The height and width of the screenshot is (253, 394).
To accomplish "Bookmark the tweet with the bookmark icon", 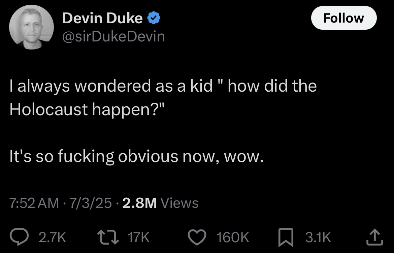I will pyautogui.click(x=286, y=237).
